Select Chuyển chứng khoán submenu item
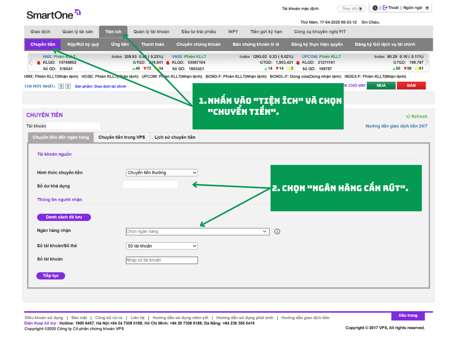The image size is (456, 342). pos(198,44)
